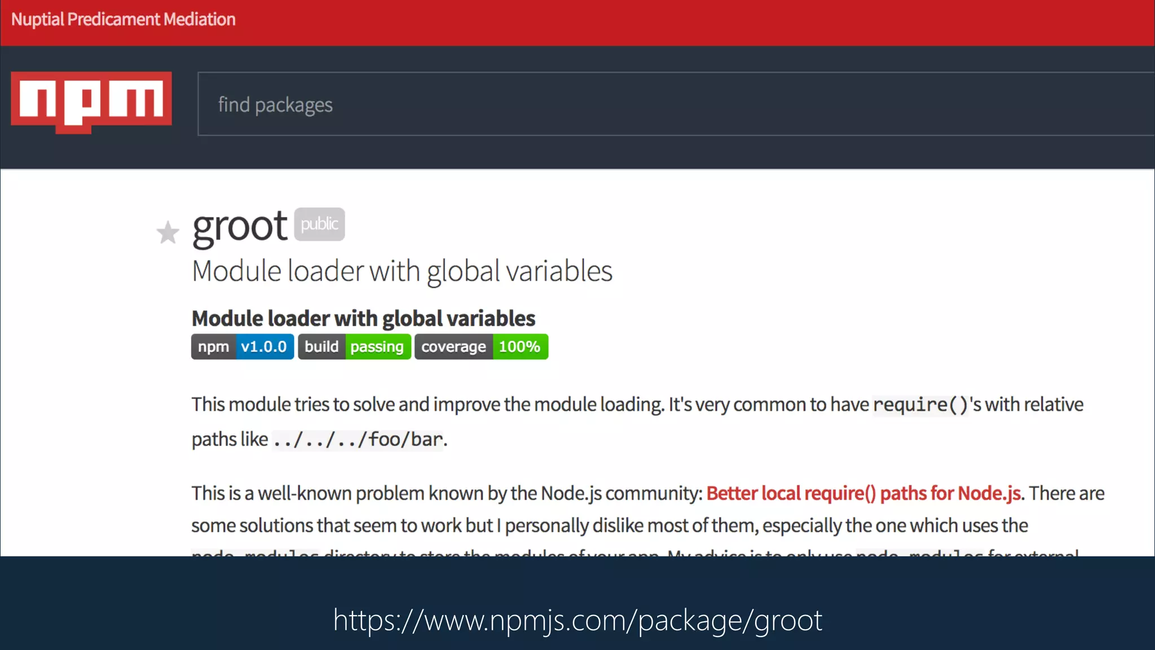Click the coverage 100% badge
The image size is (1155, 650).
pyautogui.click(x=481, y=346)
